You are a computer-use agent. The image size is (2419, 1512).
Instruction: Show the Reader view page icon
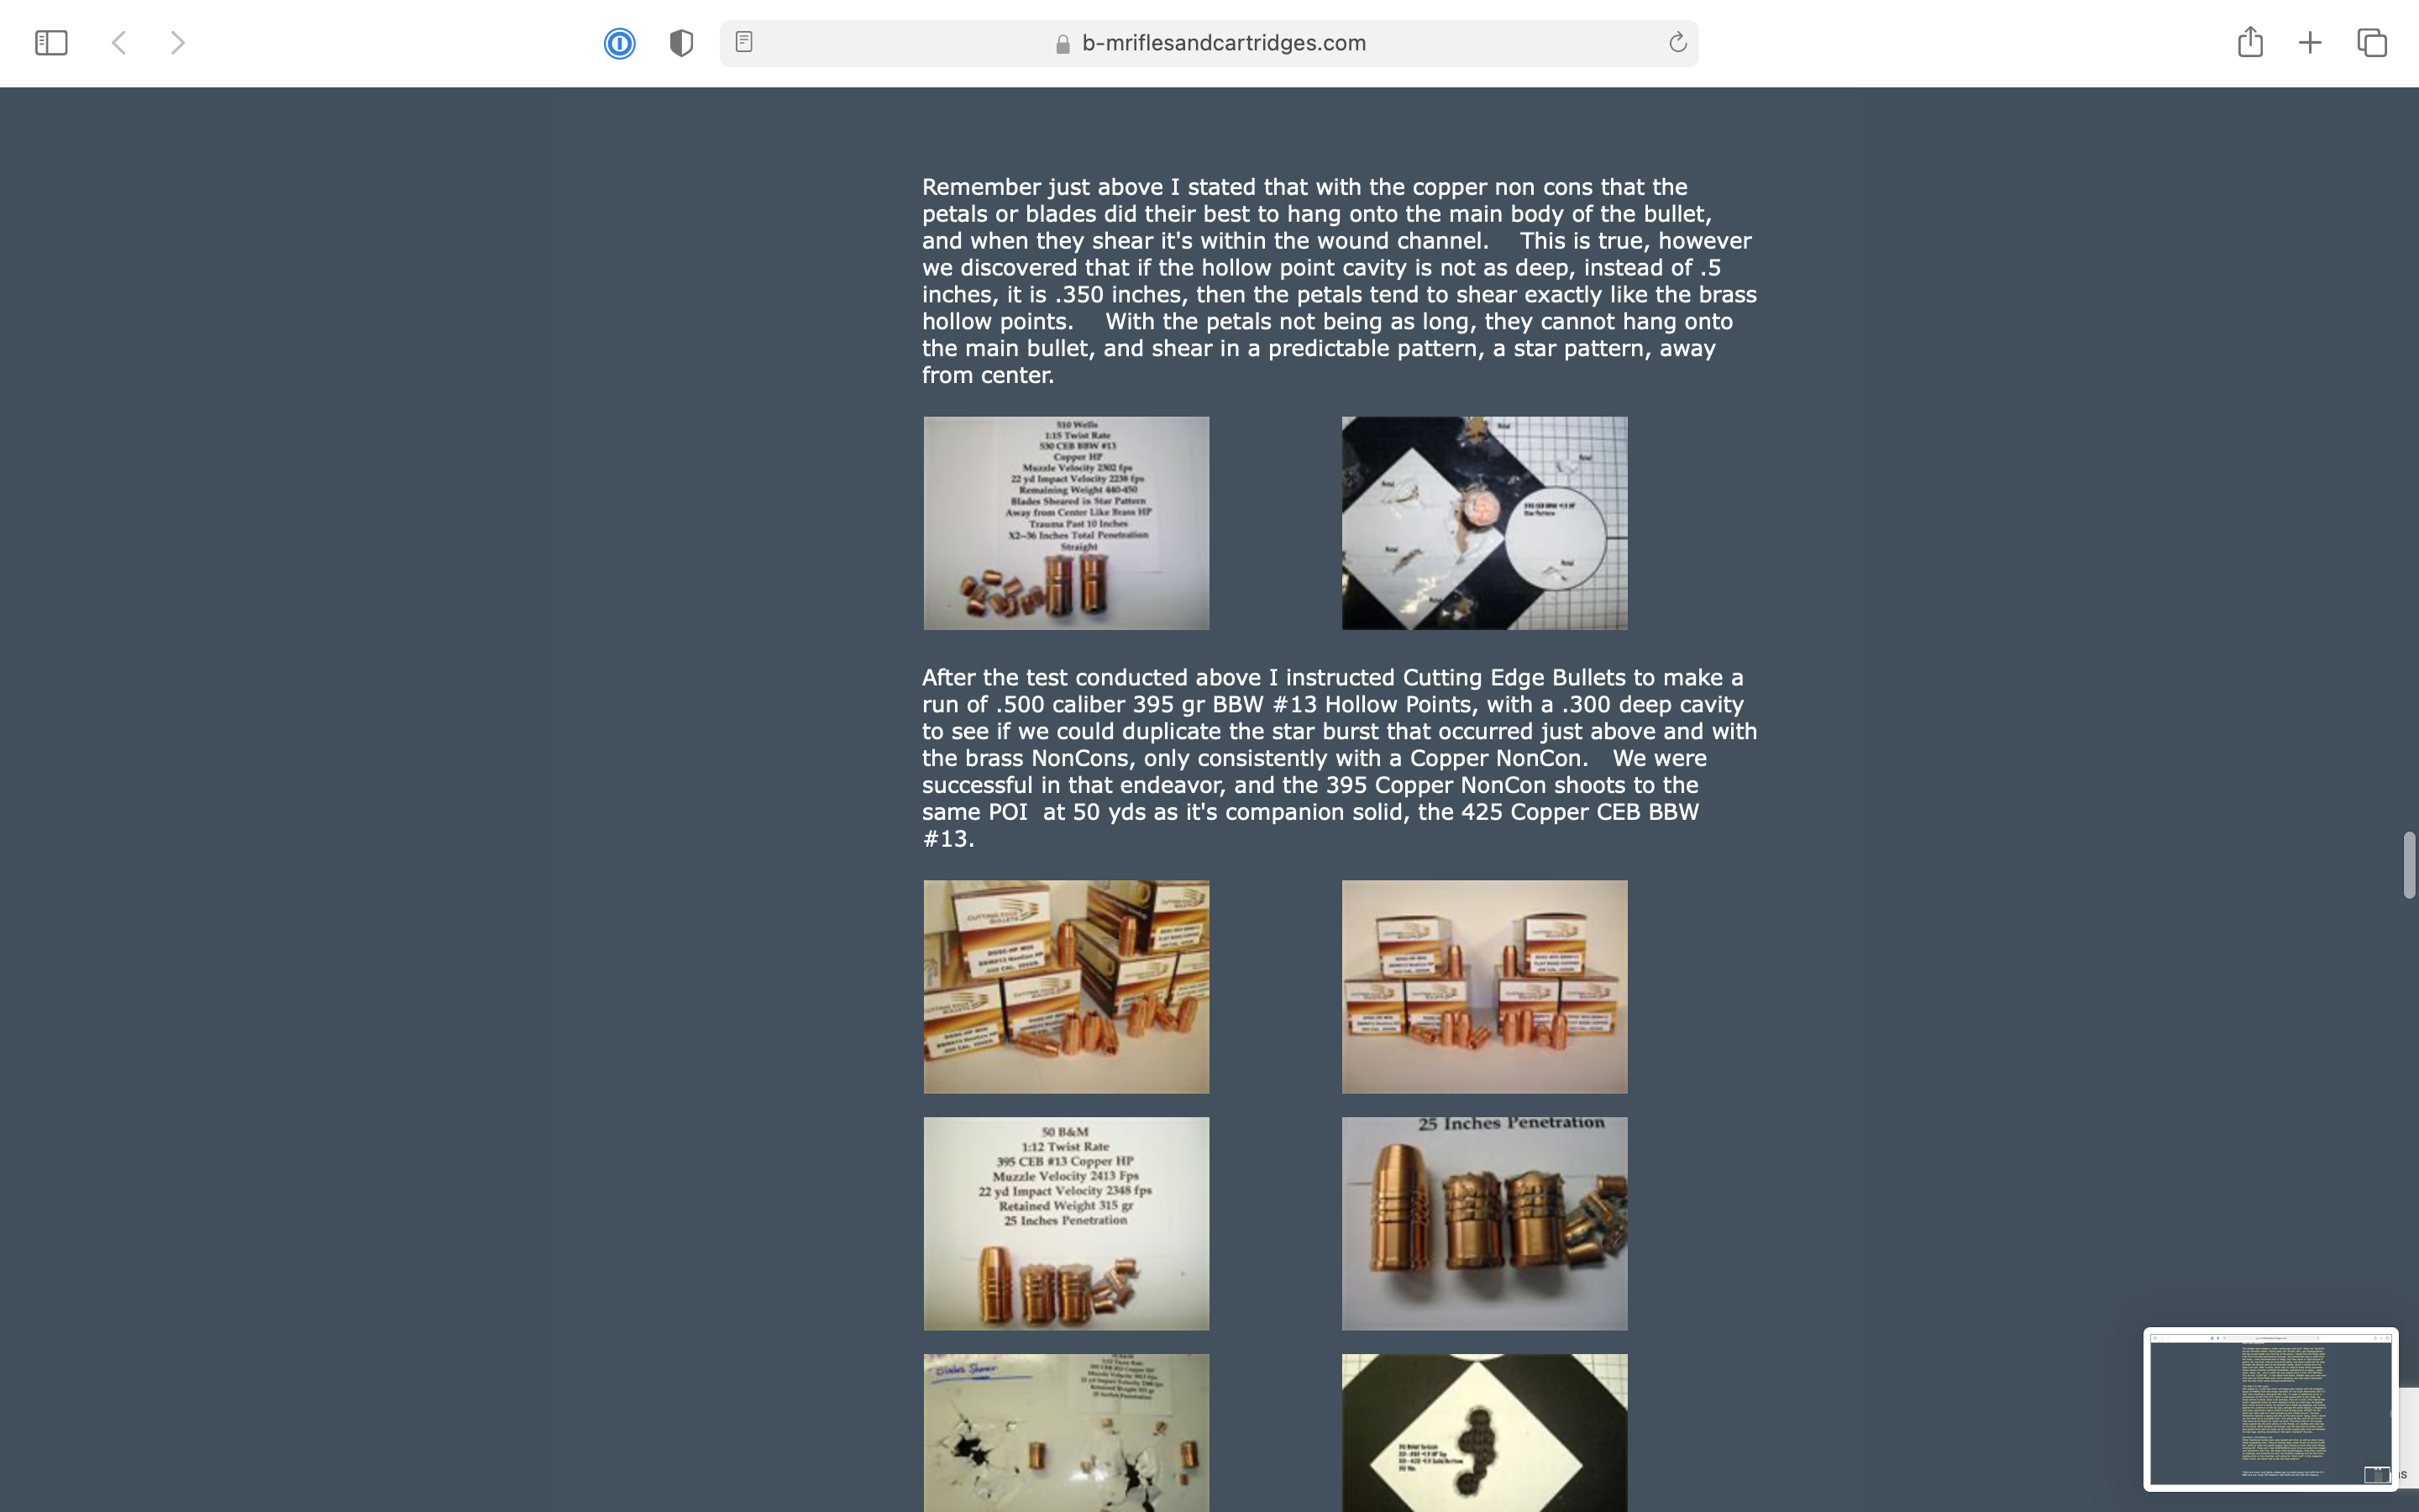pos(743,42)
